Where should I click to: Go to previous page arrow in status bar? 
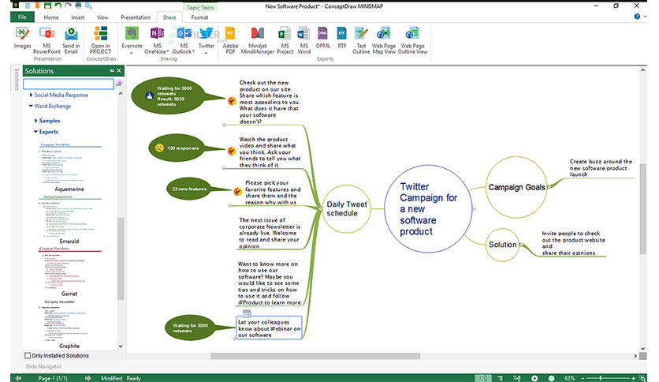18,378
